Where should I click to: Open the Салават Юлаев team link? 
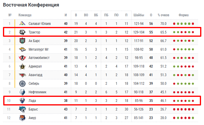40,23
